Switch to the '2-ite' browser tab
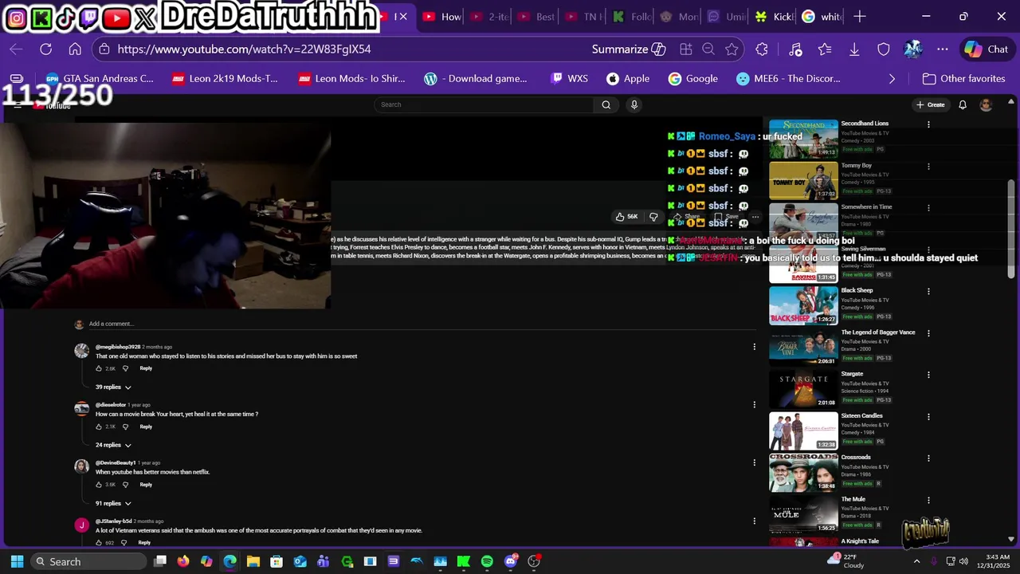This screenshot has width=1020, height=574. [x=489, y=17]
